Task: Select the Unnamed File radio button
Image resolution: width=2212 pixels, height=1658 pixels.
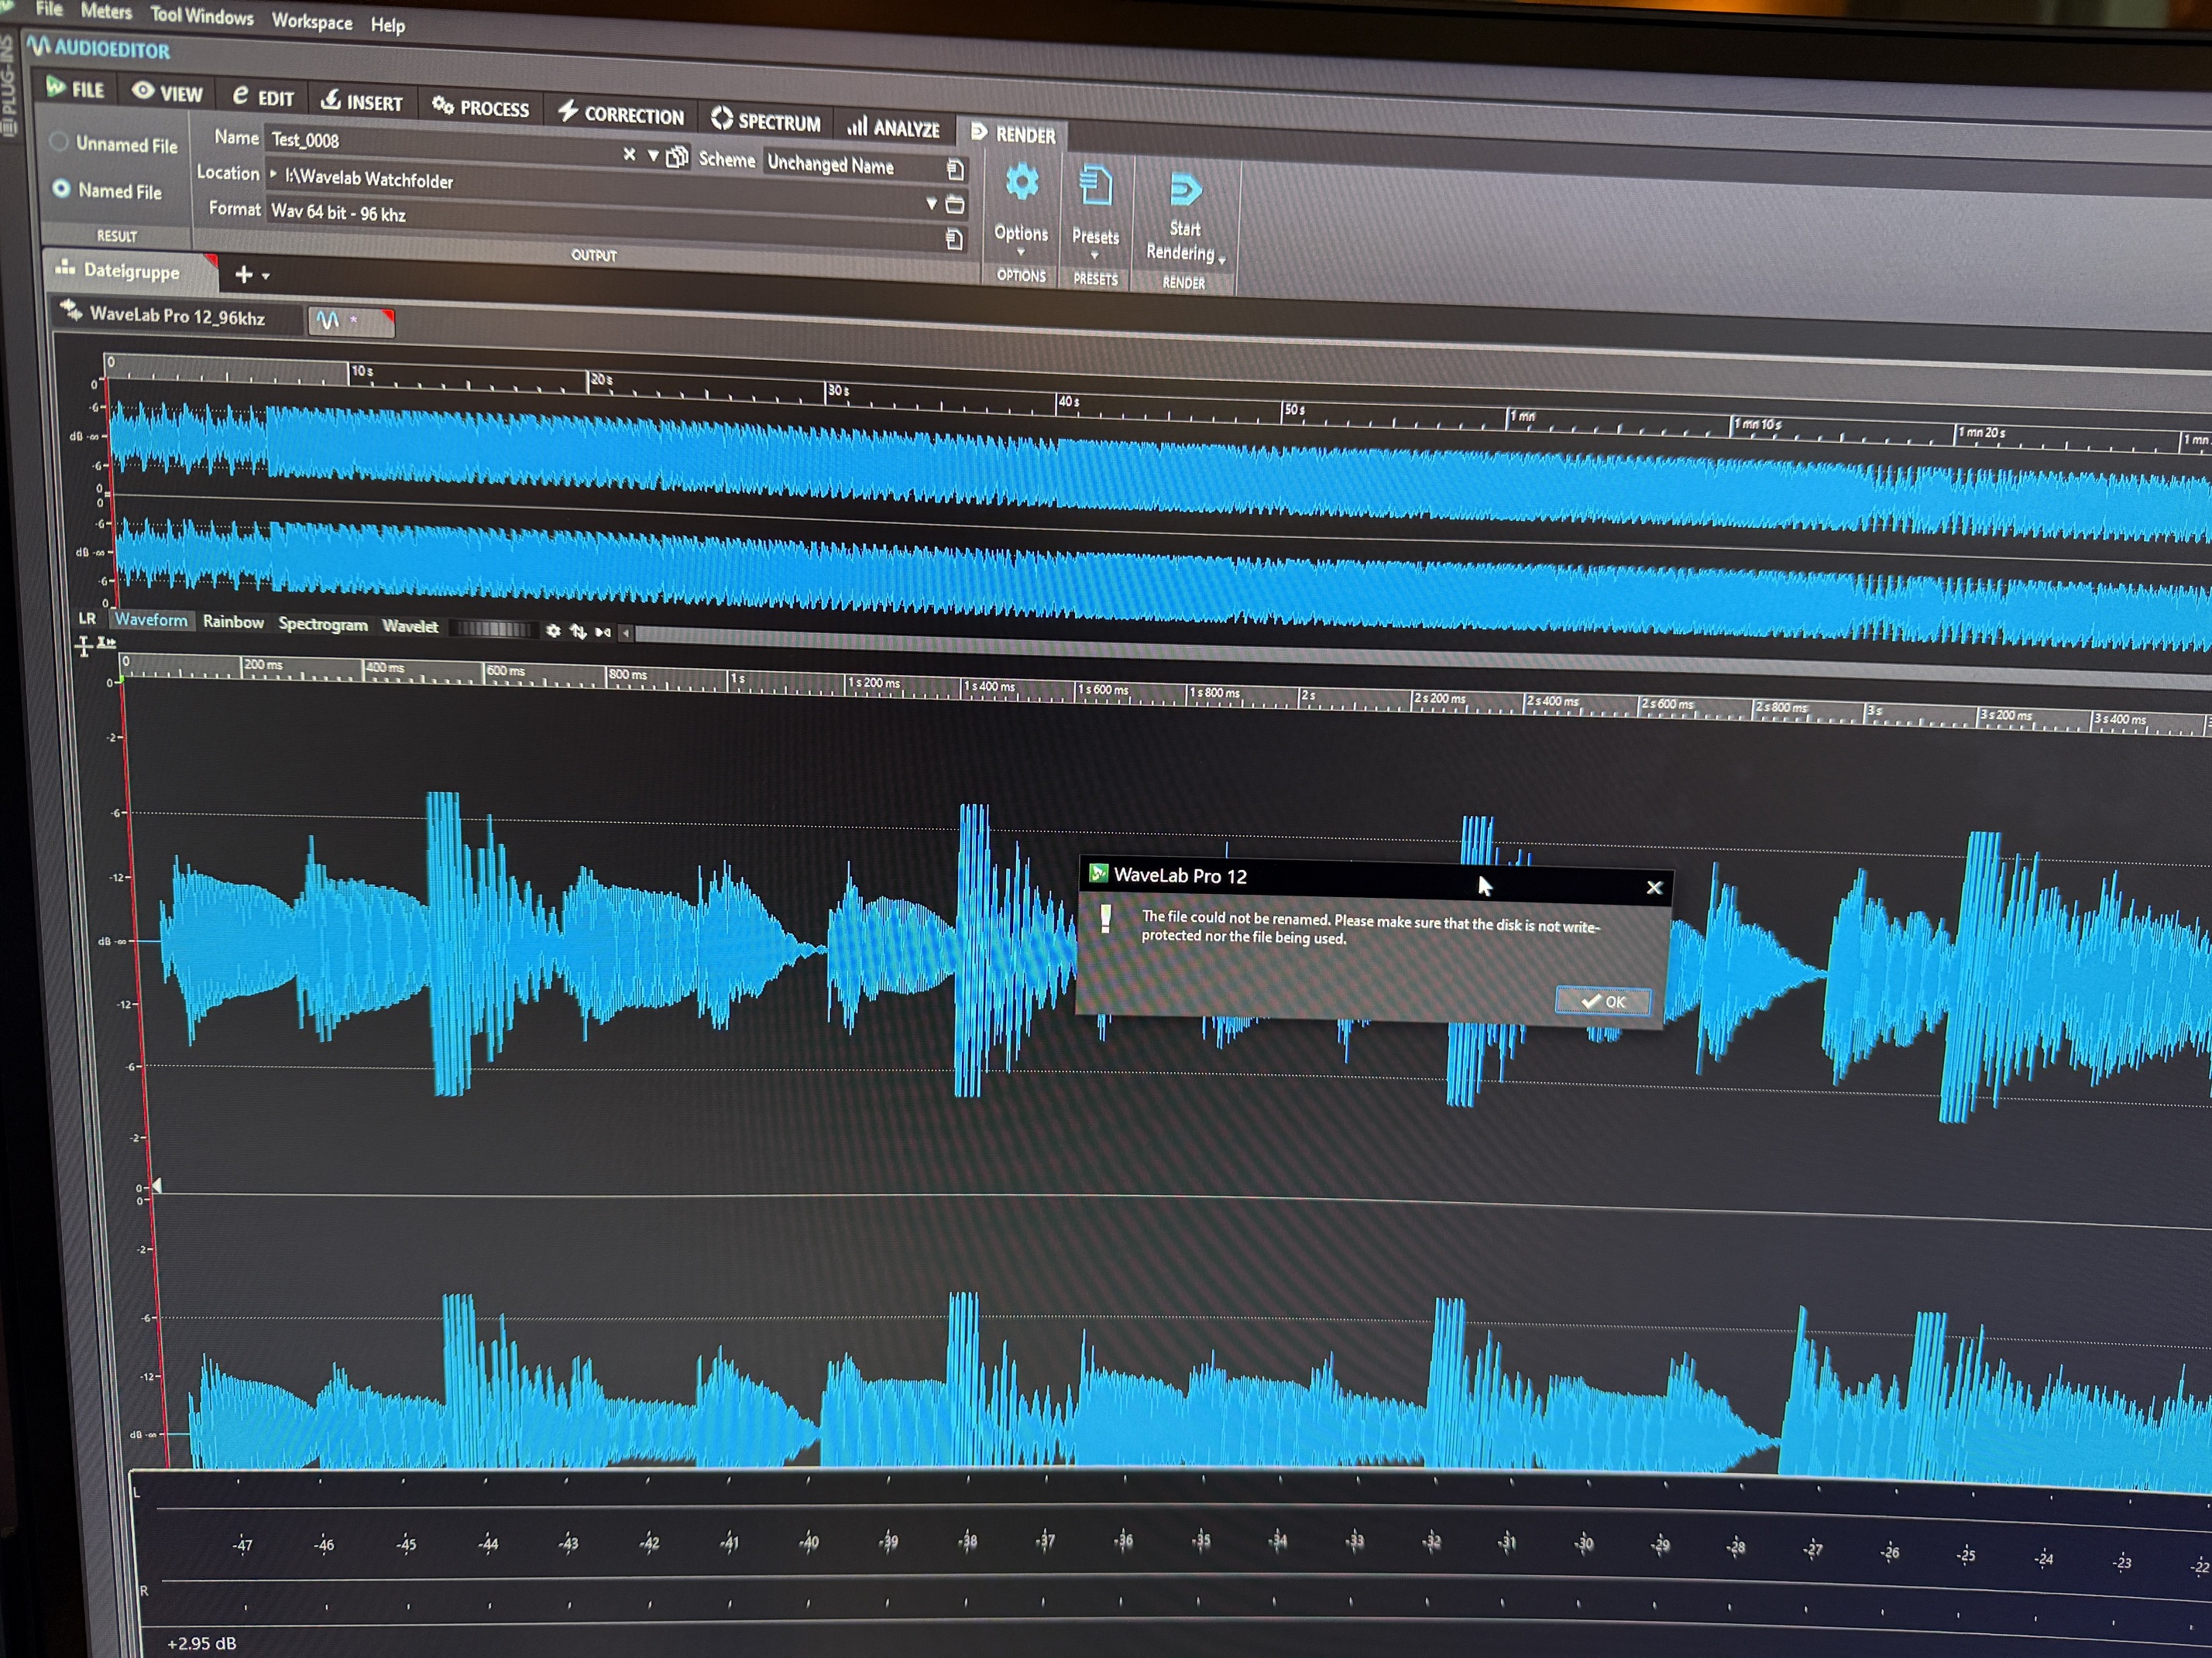Action: [60, 142]
